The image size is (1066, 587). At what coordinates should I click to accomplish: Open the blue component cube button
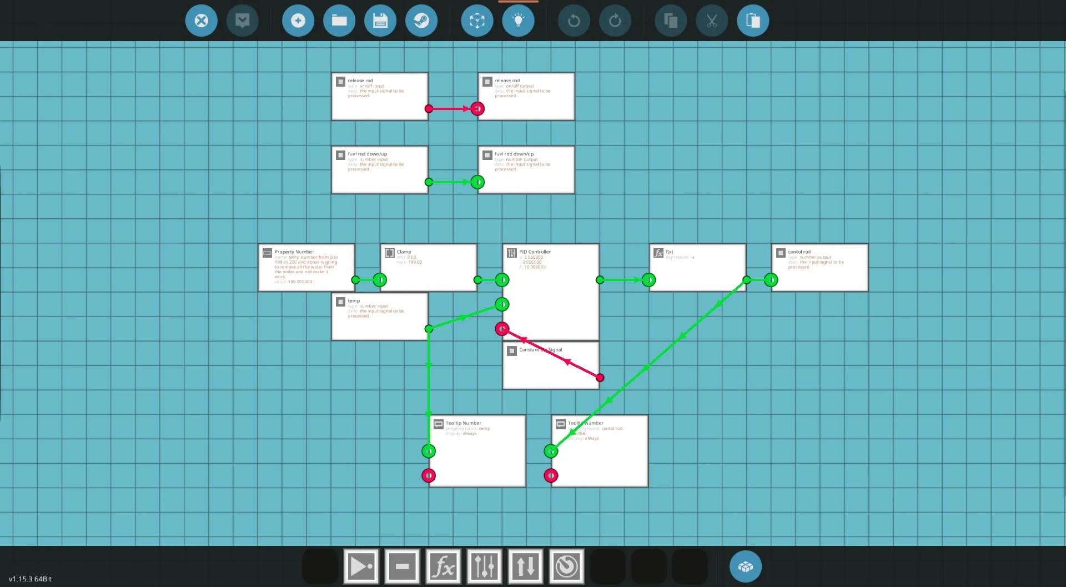[x=745, y=566]
